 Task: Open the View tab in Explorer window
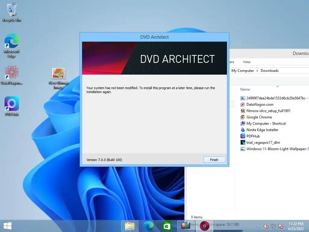pos(247,62)
